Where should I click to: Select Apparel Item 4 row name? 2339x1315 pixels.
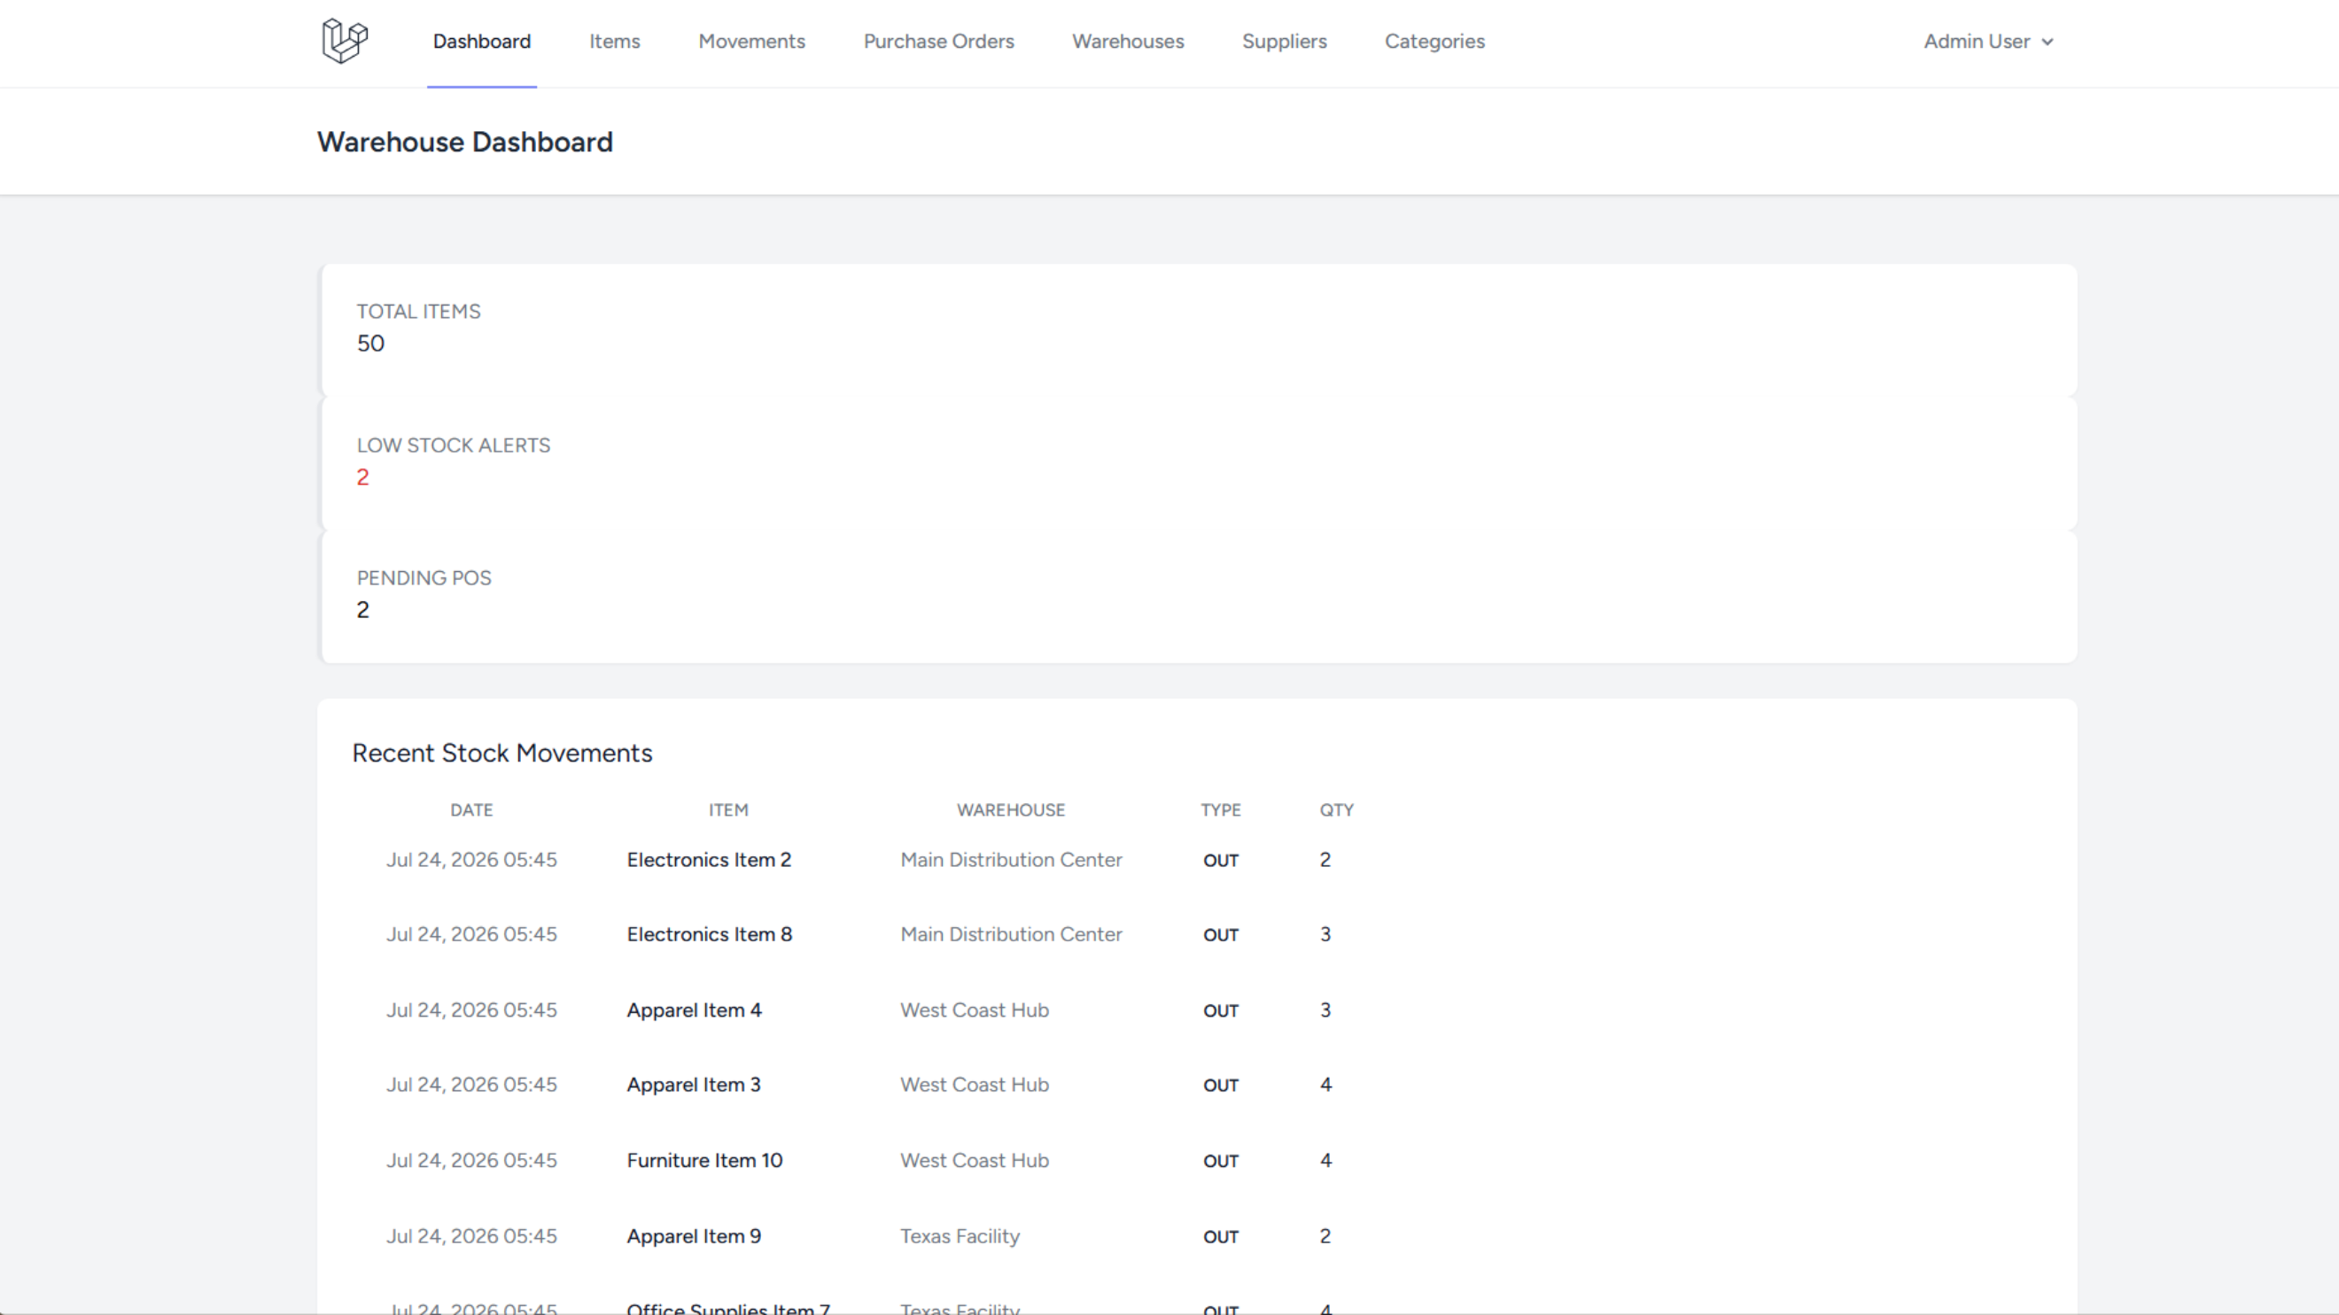click(x=694, y=1011)
